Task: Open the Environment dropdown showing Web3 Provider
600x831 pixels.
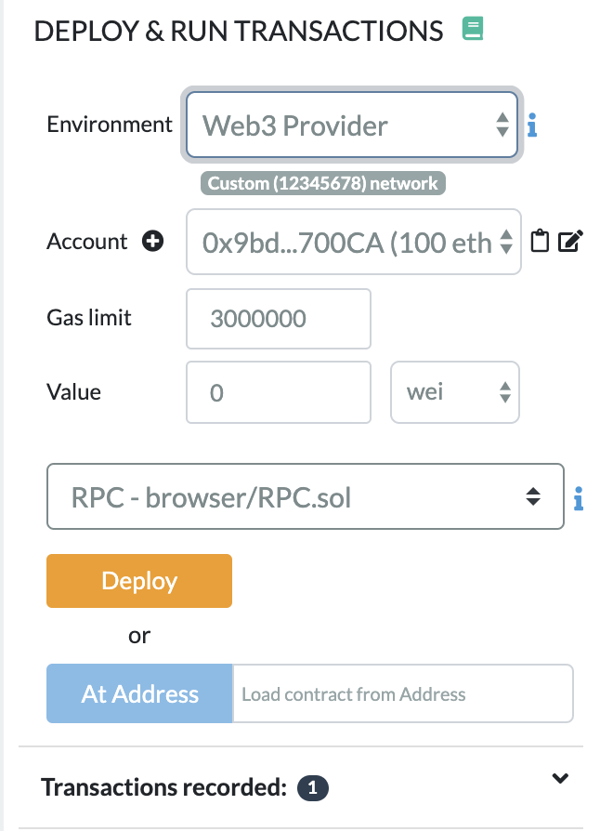Action: (x=352, y=125)
